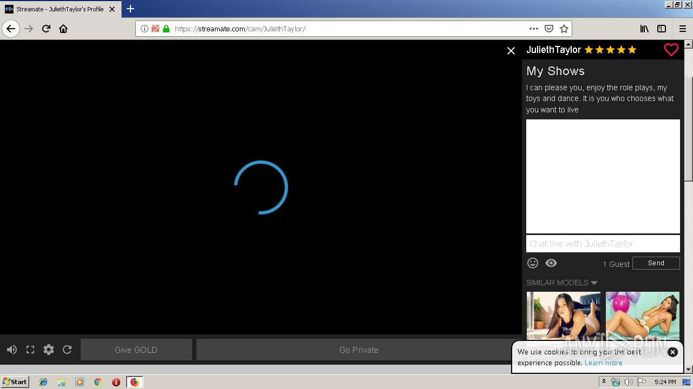Open the second similar model with balloons

643,316
